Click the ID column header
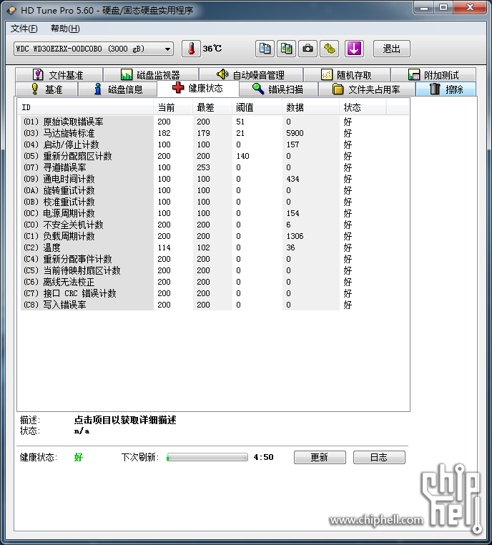Screen dimensions: 492x545 [86, 107]
